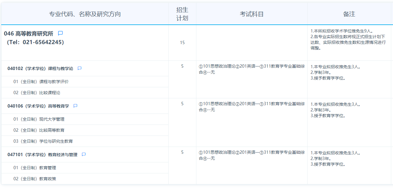Open direction 01 现代大学管理
Image resolution: width=393 pixels, height=188 pixels.
[39, 119]
